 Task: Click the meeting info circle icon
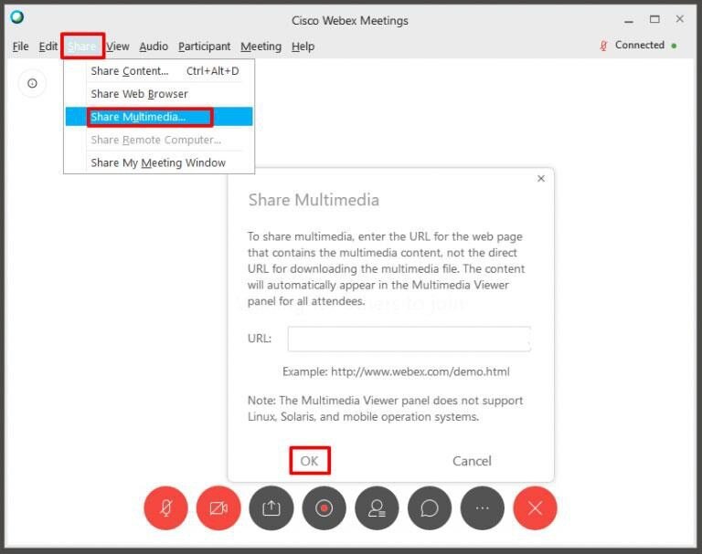[32, 83]
